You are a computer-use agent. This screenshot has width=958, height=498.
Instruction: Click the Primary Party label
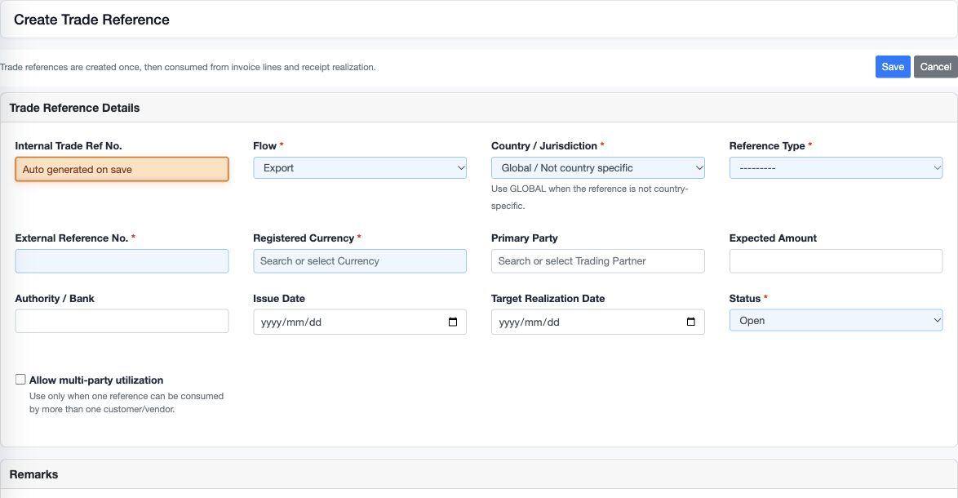(524, 238)
